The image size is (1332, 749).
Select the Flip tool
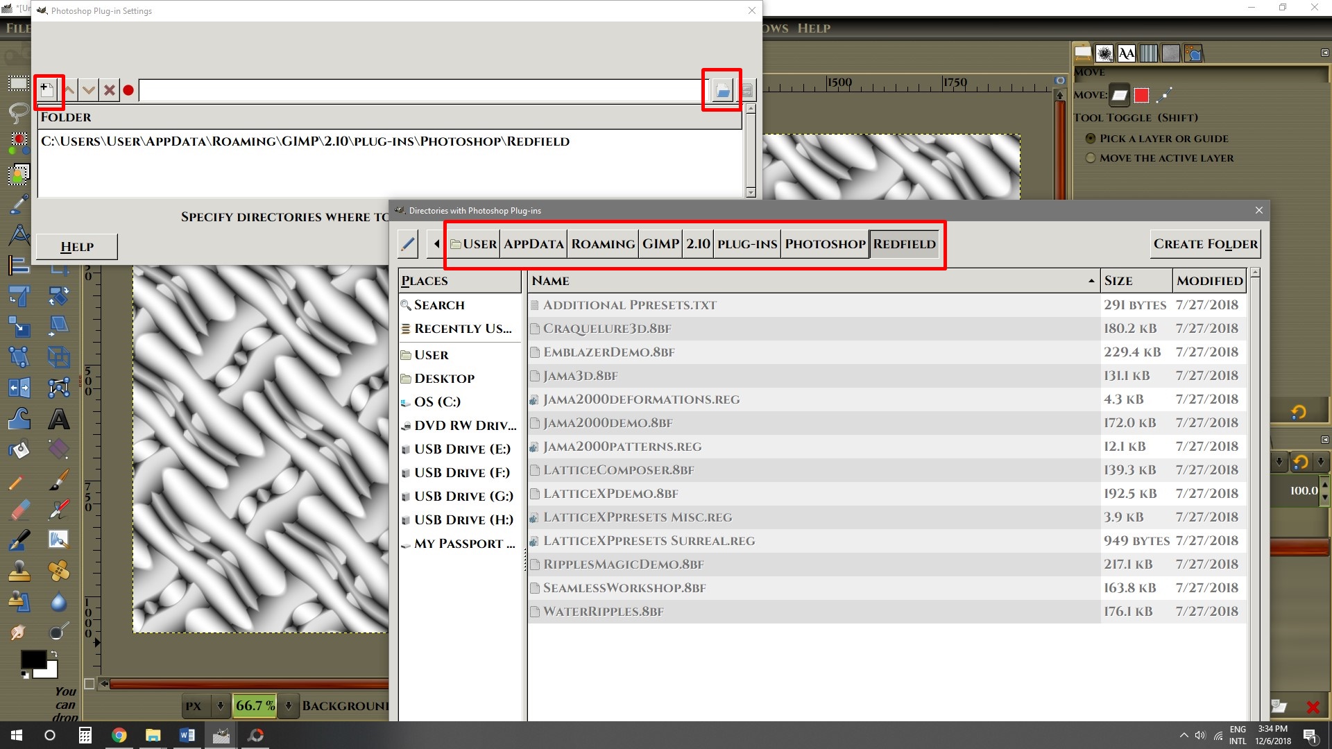point(19,387)
